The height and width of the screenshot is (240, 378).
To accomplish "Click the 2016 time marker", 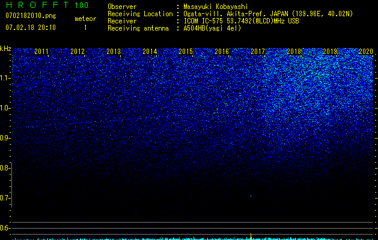I will 222,52.
